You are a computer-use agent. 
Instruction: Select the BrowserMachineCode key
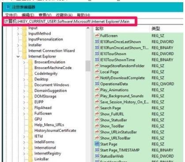tap(53, 68)
